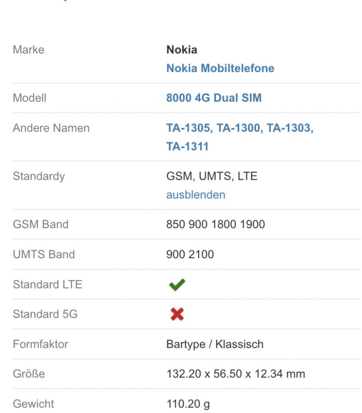Select the GSM Band row label
This screenshot has height=413, width=362.
coord(41,225)
